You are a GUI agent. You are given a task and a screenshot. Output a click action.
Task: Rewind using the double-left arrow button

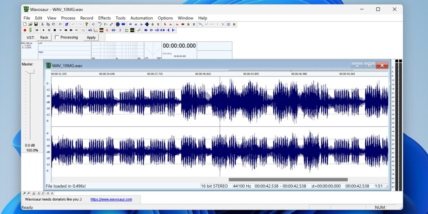(66, 30)
